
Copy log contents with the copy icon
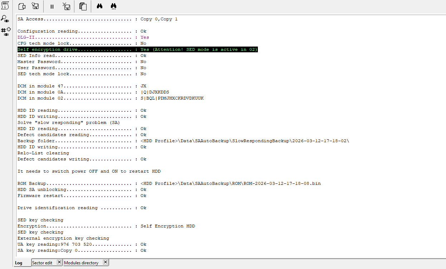[83, 6]
